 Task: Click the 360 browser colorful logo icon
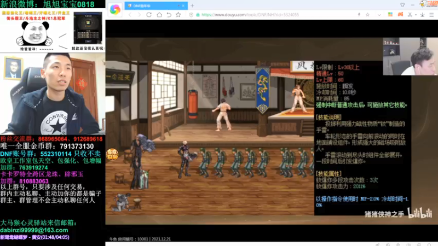coord(115,9)
